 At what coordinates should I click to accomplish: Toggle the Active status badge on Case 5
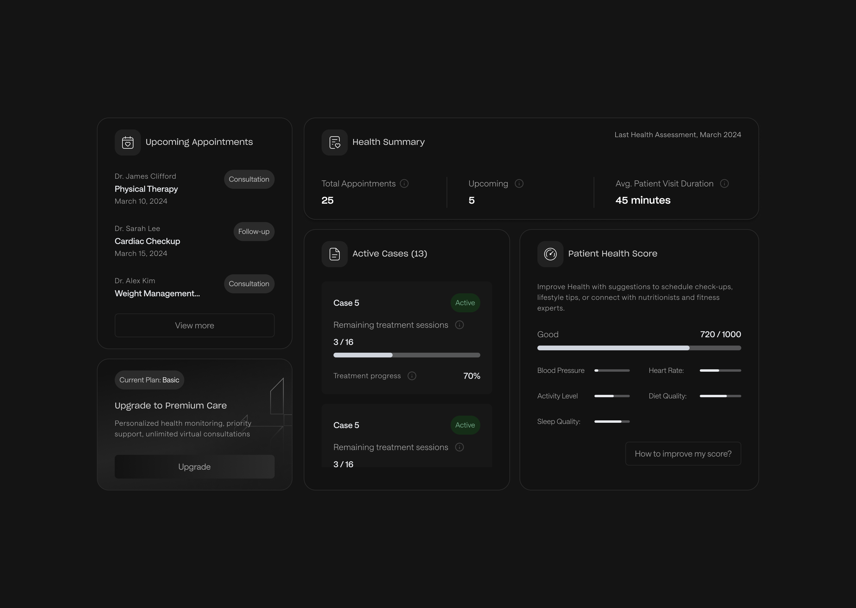coord(465,303)
